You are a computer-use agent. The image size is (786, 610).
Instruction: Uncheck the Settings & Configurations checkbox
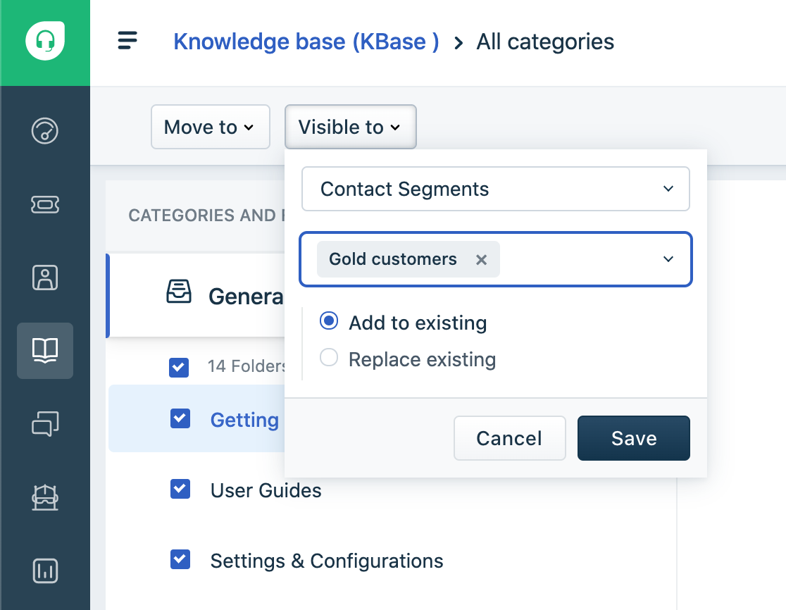click(x=180, y=560)
